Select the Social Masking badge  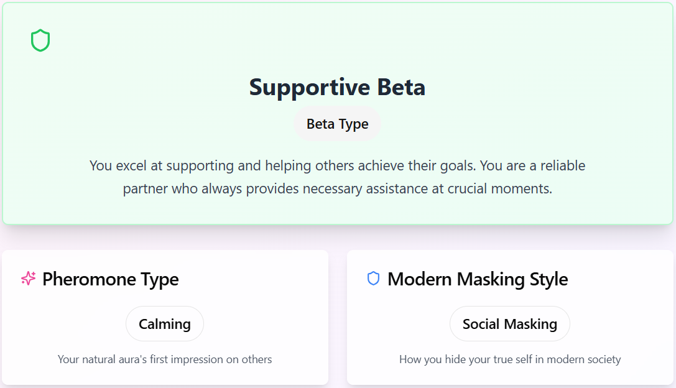click(510, 324)
